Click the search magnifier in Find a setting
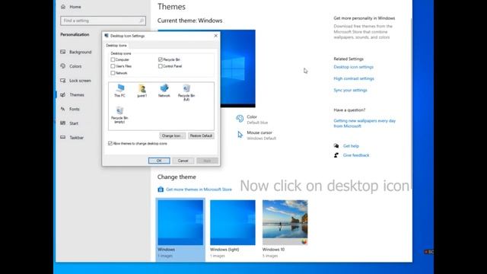Screen dimensions: 487x274 click(142, 21)
